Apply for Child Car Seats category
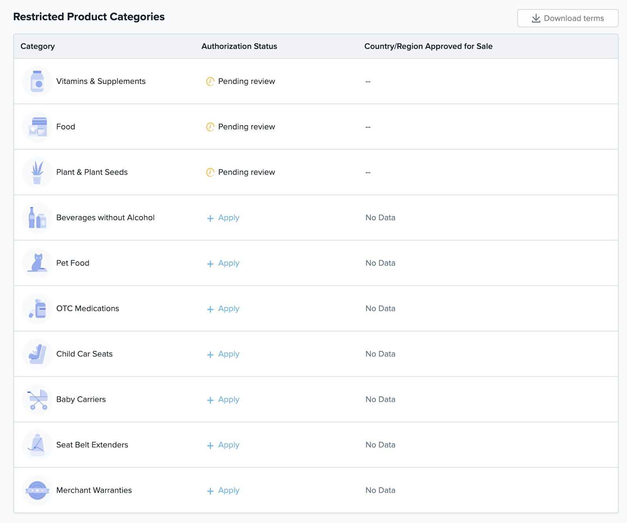 (x=223, y=354)
